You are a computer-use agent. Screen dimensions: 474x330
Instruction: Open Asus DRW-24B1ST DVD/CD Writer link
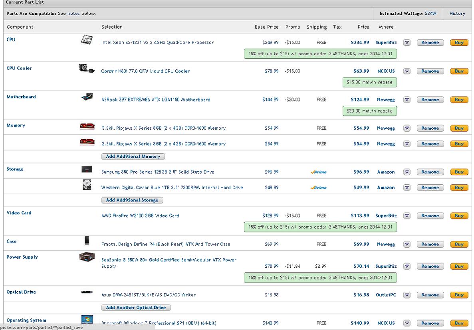click(149, 295)
